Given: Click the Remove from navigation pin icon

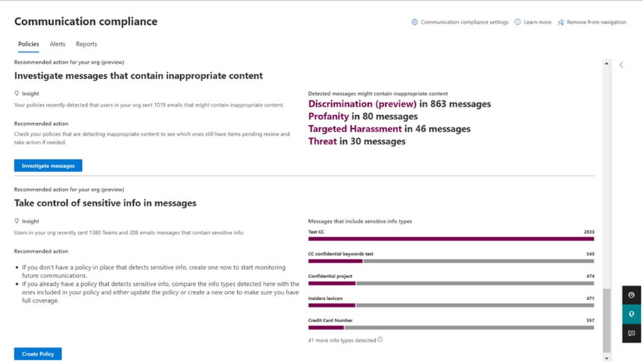Looking at the screenshot, I should click(x=560, y=22).
